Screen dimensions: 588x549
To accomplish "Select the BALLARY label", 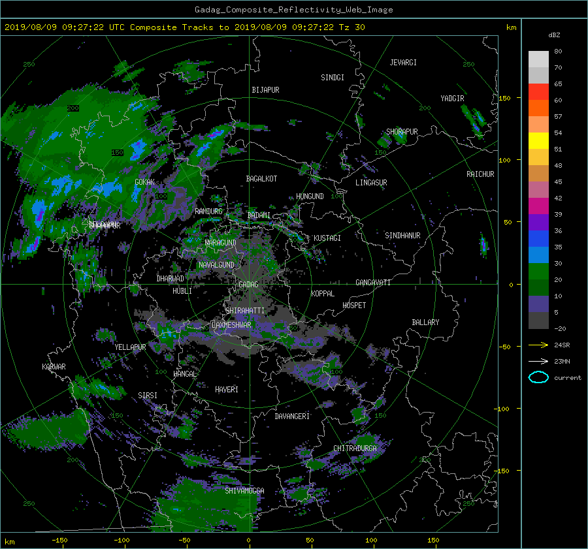I will (x=425, y=322).
